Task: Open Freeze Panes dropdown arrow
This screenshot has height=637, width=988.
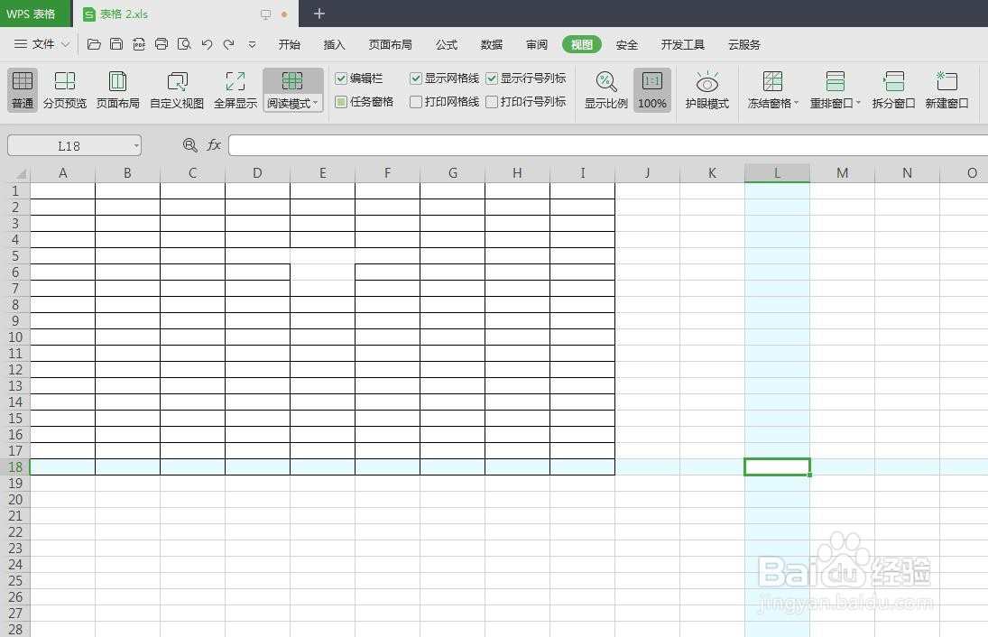Action: [797, 103]
